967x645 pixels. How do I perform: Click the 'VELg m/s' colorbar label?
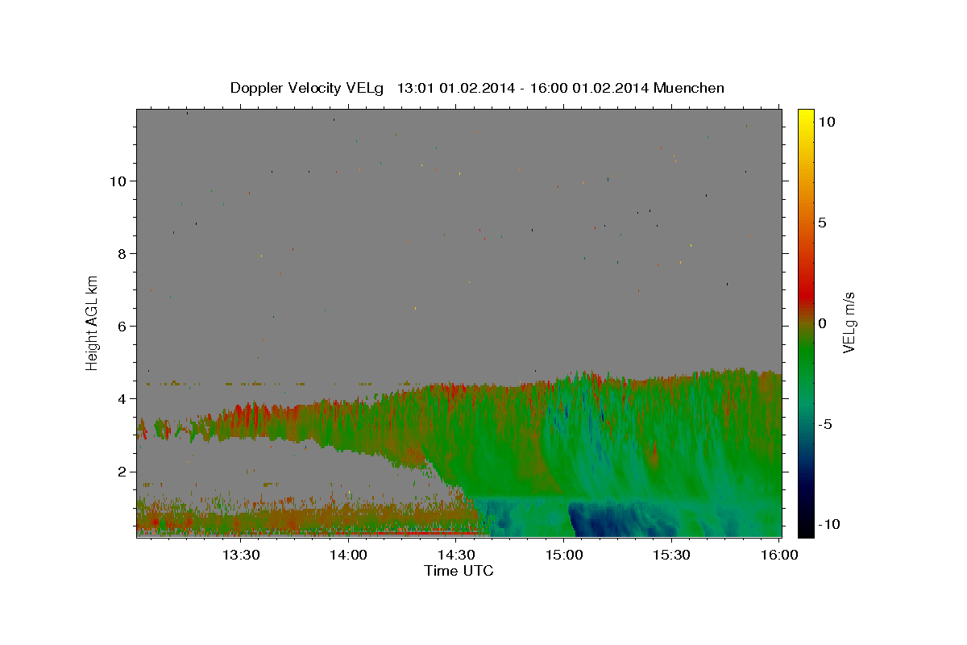pyautogui.click(x=849, y=322)
